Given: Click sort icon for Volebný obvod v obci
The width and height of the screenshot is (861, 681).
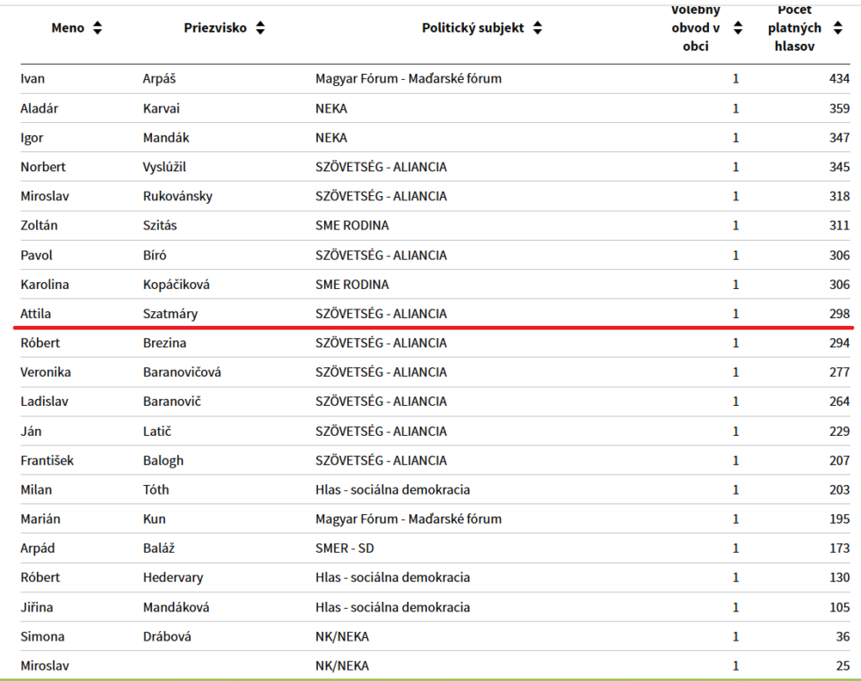Looking at the screenshot, I should pos(738,28).
